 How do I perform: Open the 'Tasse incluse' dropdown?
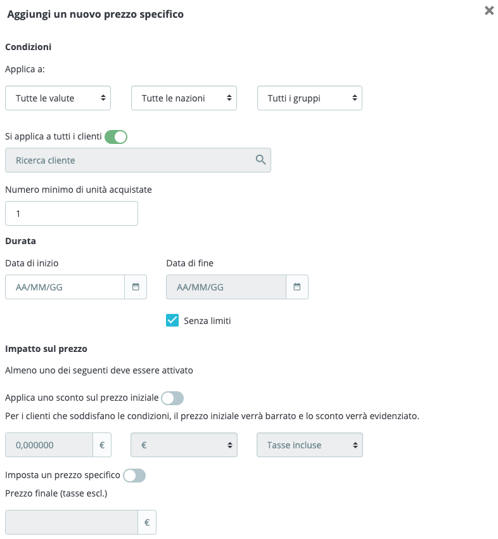310,445
